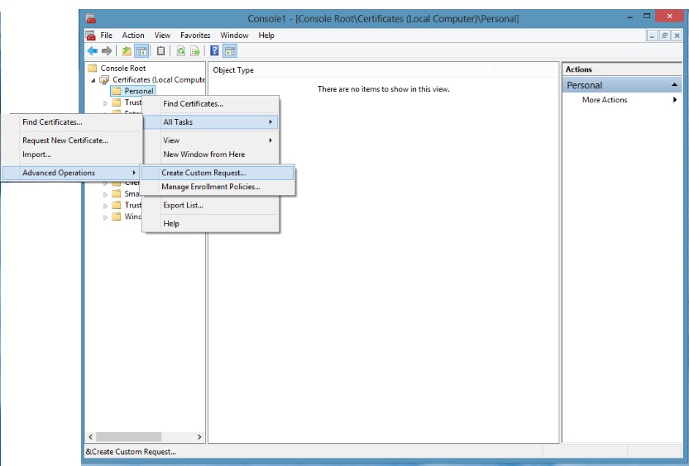Click the blue Help question mark icon

214,51
